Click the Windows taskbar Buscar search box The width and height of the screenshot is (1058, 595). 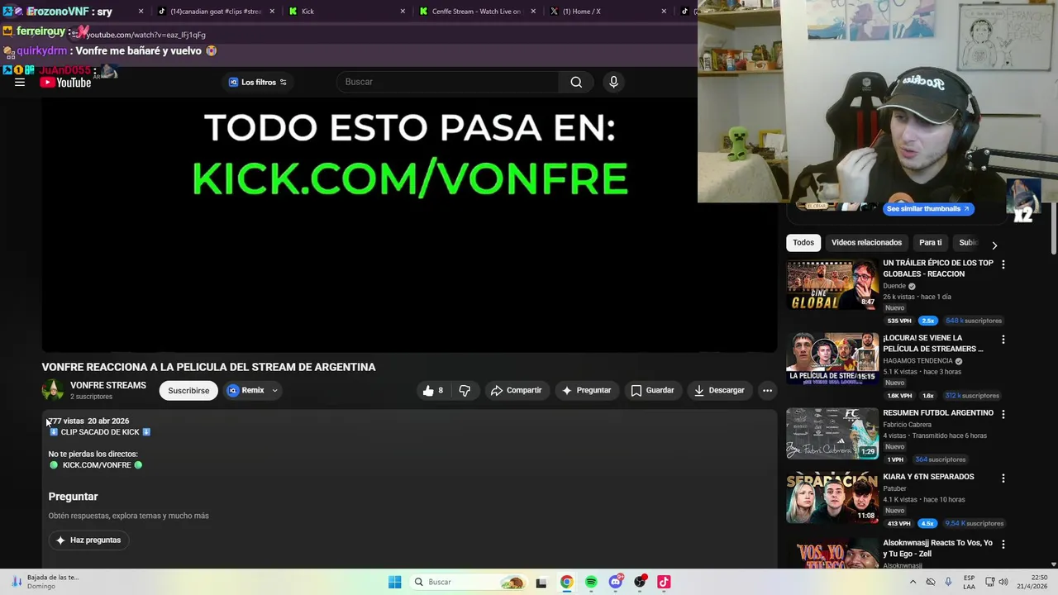tap(469, 582)
